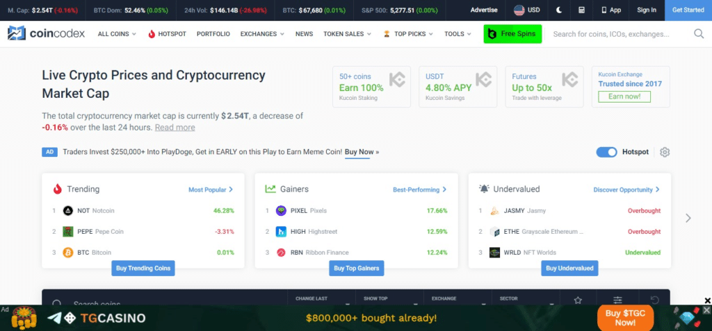Viewport: 712px width, 331px height.
Task: Click the Get Started button
Action: pos(688,10)
